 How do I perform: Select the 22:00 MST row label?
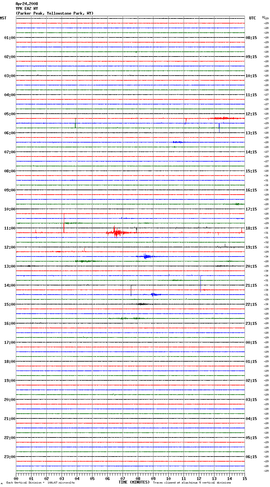click(10, 438)
